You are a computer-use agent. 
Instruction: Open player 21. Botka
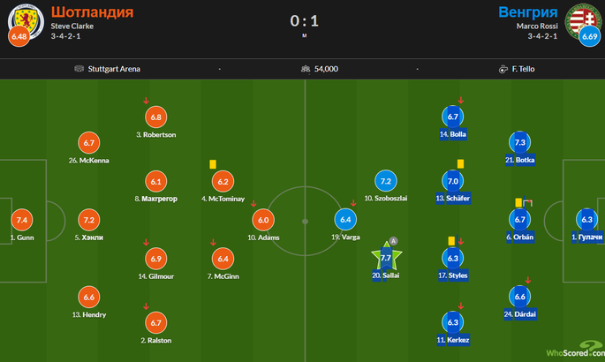click(520, 160)
